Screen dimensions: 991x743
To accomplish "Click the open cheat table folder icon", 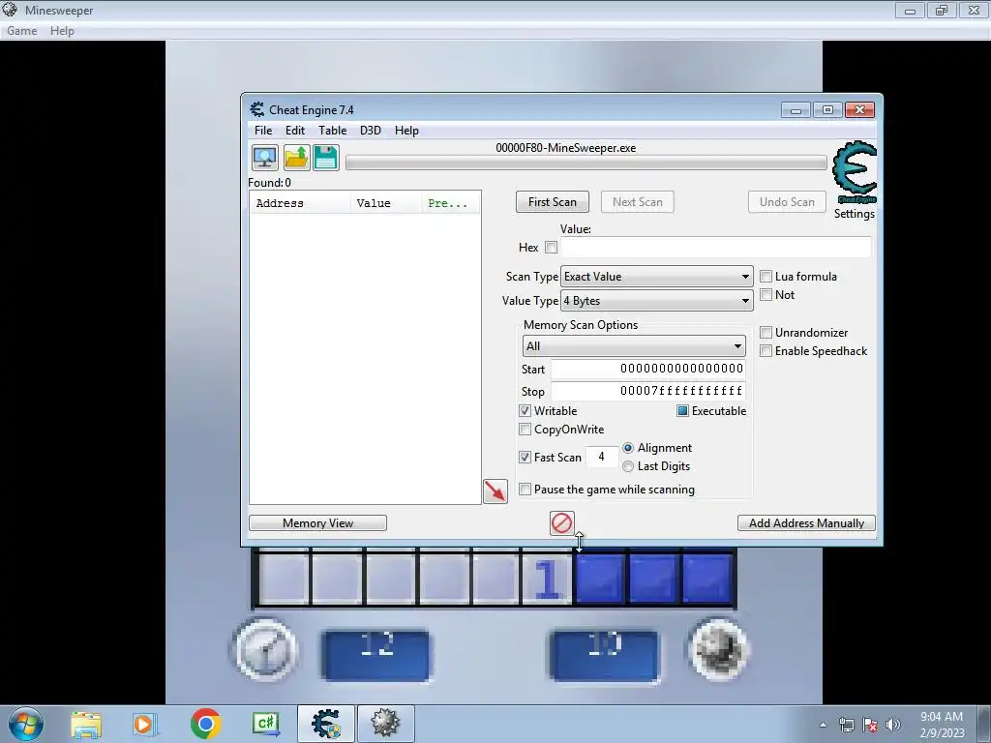I will 296,158.
